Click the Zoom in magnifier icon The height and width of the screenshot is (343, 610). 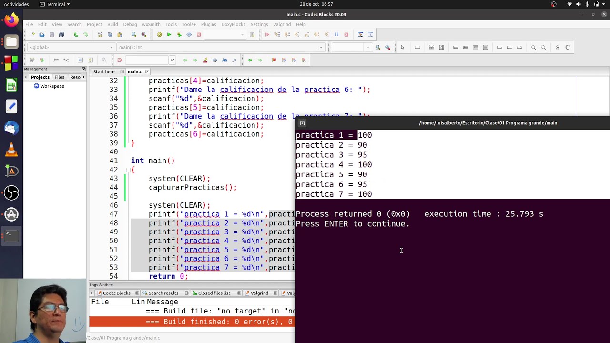tap(533, 47)
